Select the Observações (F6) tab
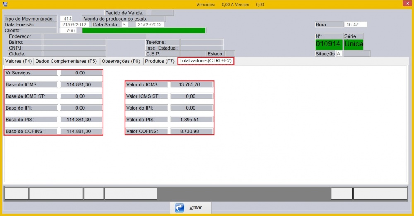Image resolution: width=414 pixels, height=216 pixels. coord(121,61)
